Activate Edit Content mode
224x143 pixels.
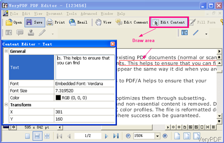click(x=169, y=22)
